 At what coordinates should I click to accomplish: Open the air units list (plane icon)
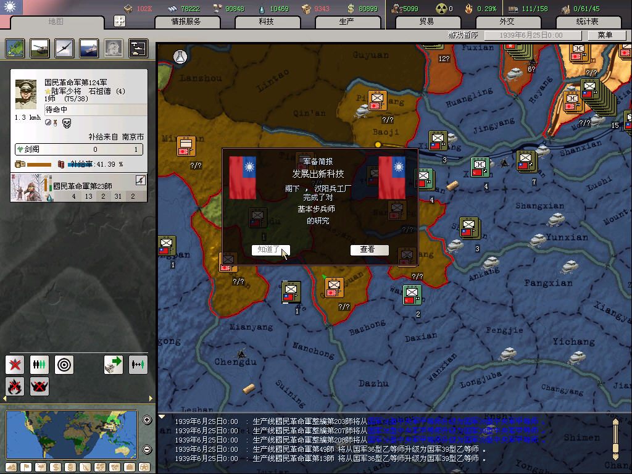(x=64, y=48)
